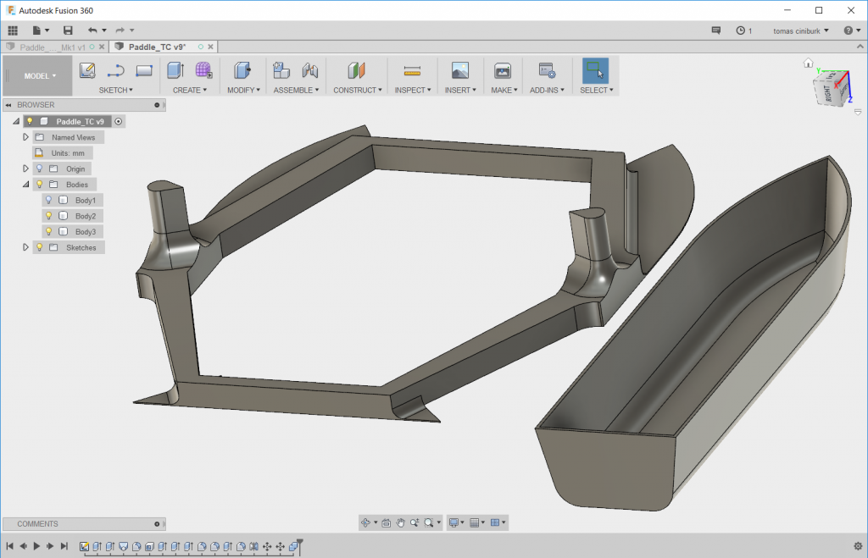
Task: Open the data panel grid icon
Action: pyautogui.click(x=13, y=30)
